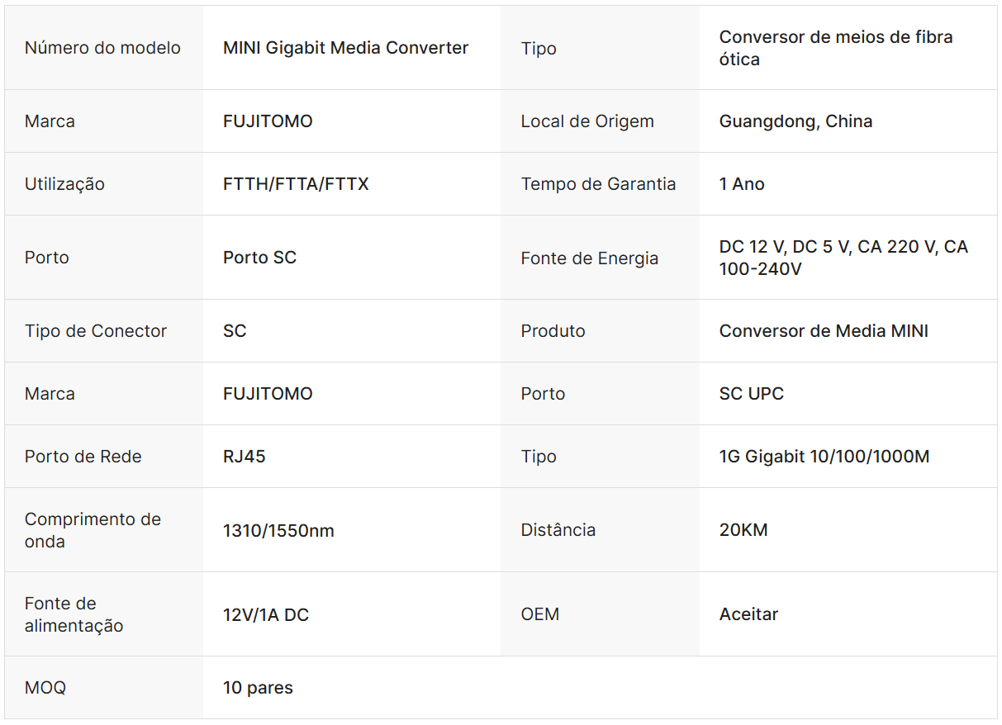Select the "10 pares" MOQ value
Viewport: 1002px width, 725px height.
click(258, 688)
